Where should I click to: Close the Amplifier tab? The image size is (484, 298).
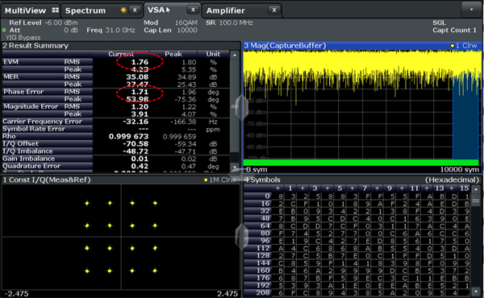point(274,10)
